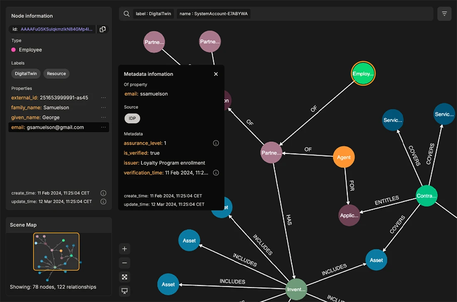This screenshot has width=457, height=302.
Task: Open presentation mode from the canvas controls
Action: tap(124, 291)
